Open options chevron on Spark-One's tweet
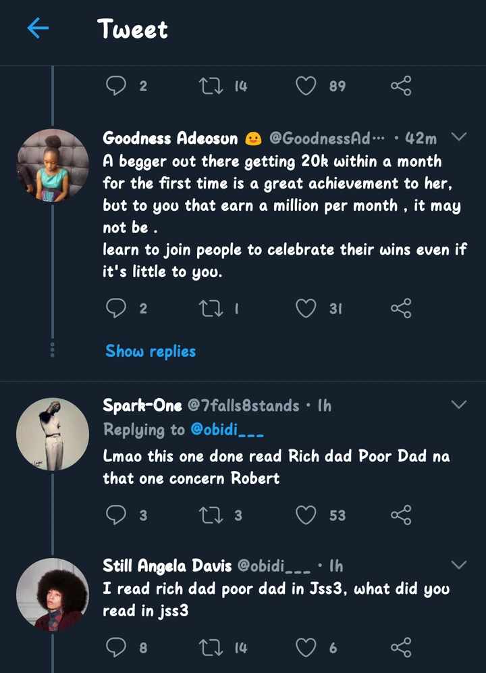This screenshot has width=486, height=673. 459,405
